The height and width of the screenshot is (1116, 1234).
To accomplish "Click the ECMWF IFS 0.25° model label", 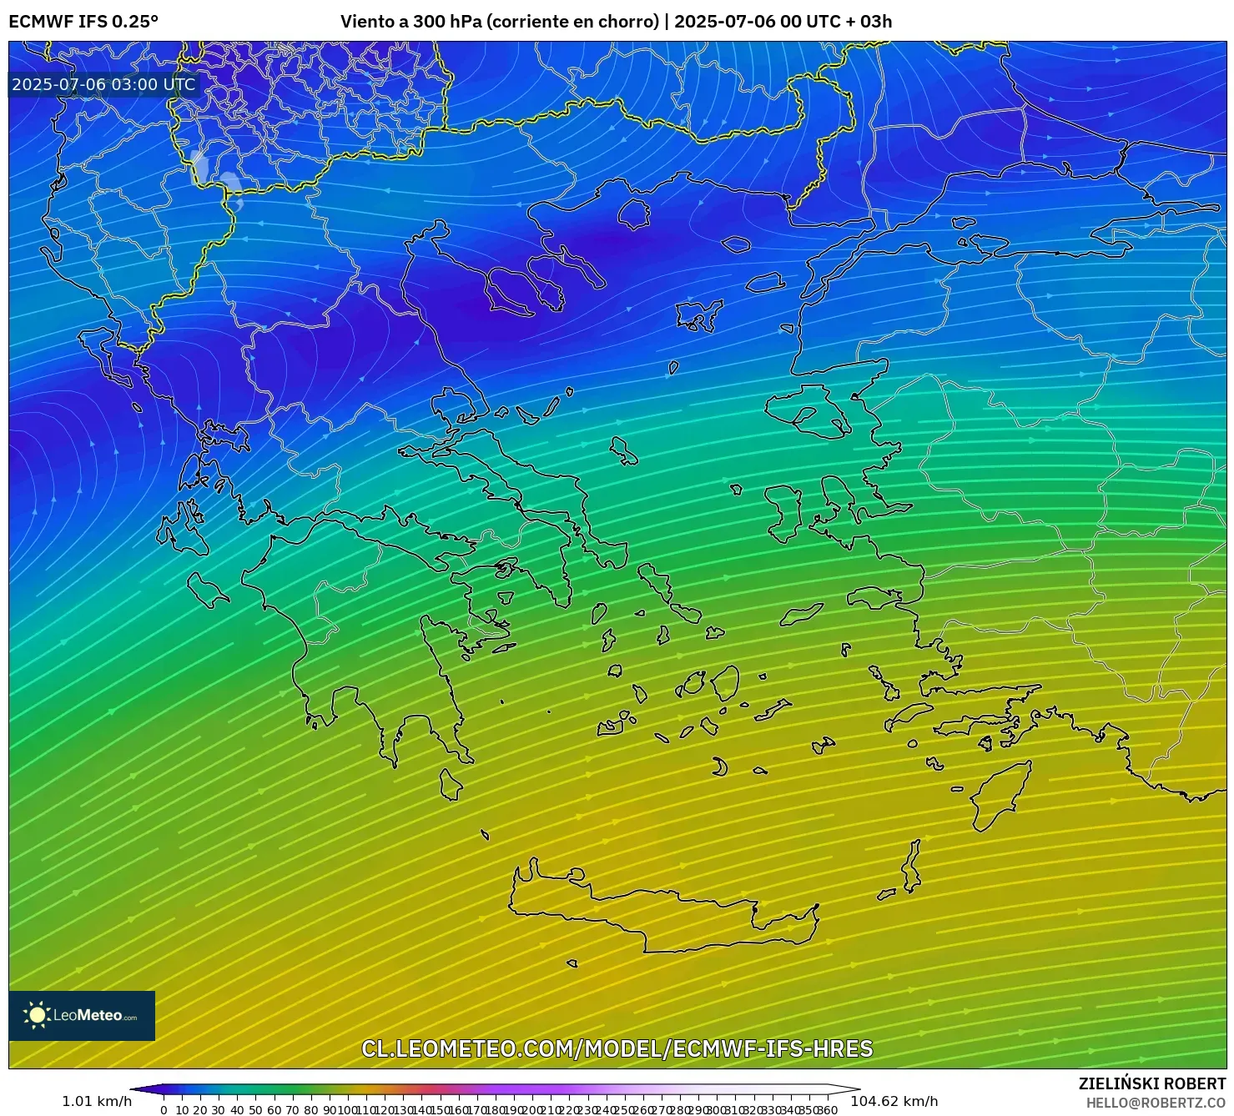I will point(83,22).
